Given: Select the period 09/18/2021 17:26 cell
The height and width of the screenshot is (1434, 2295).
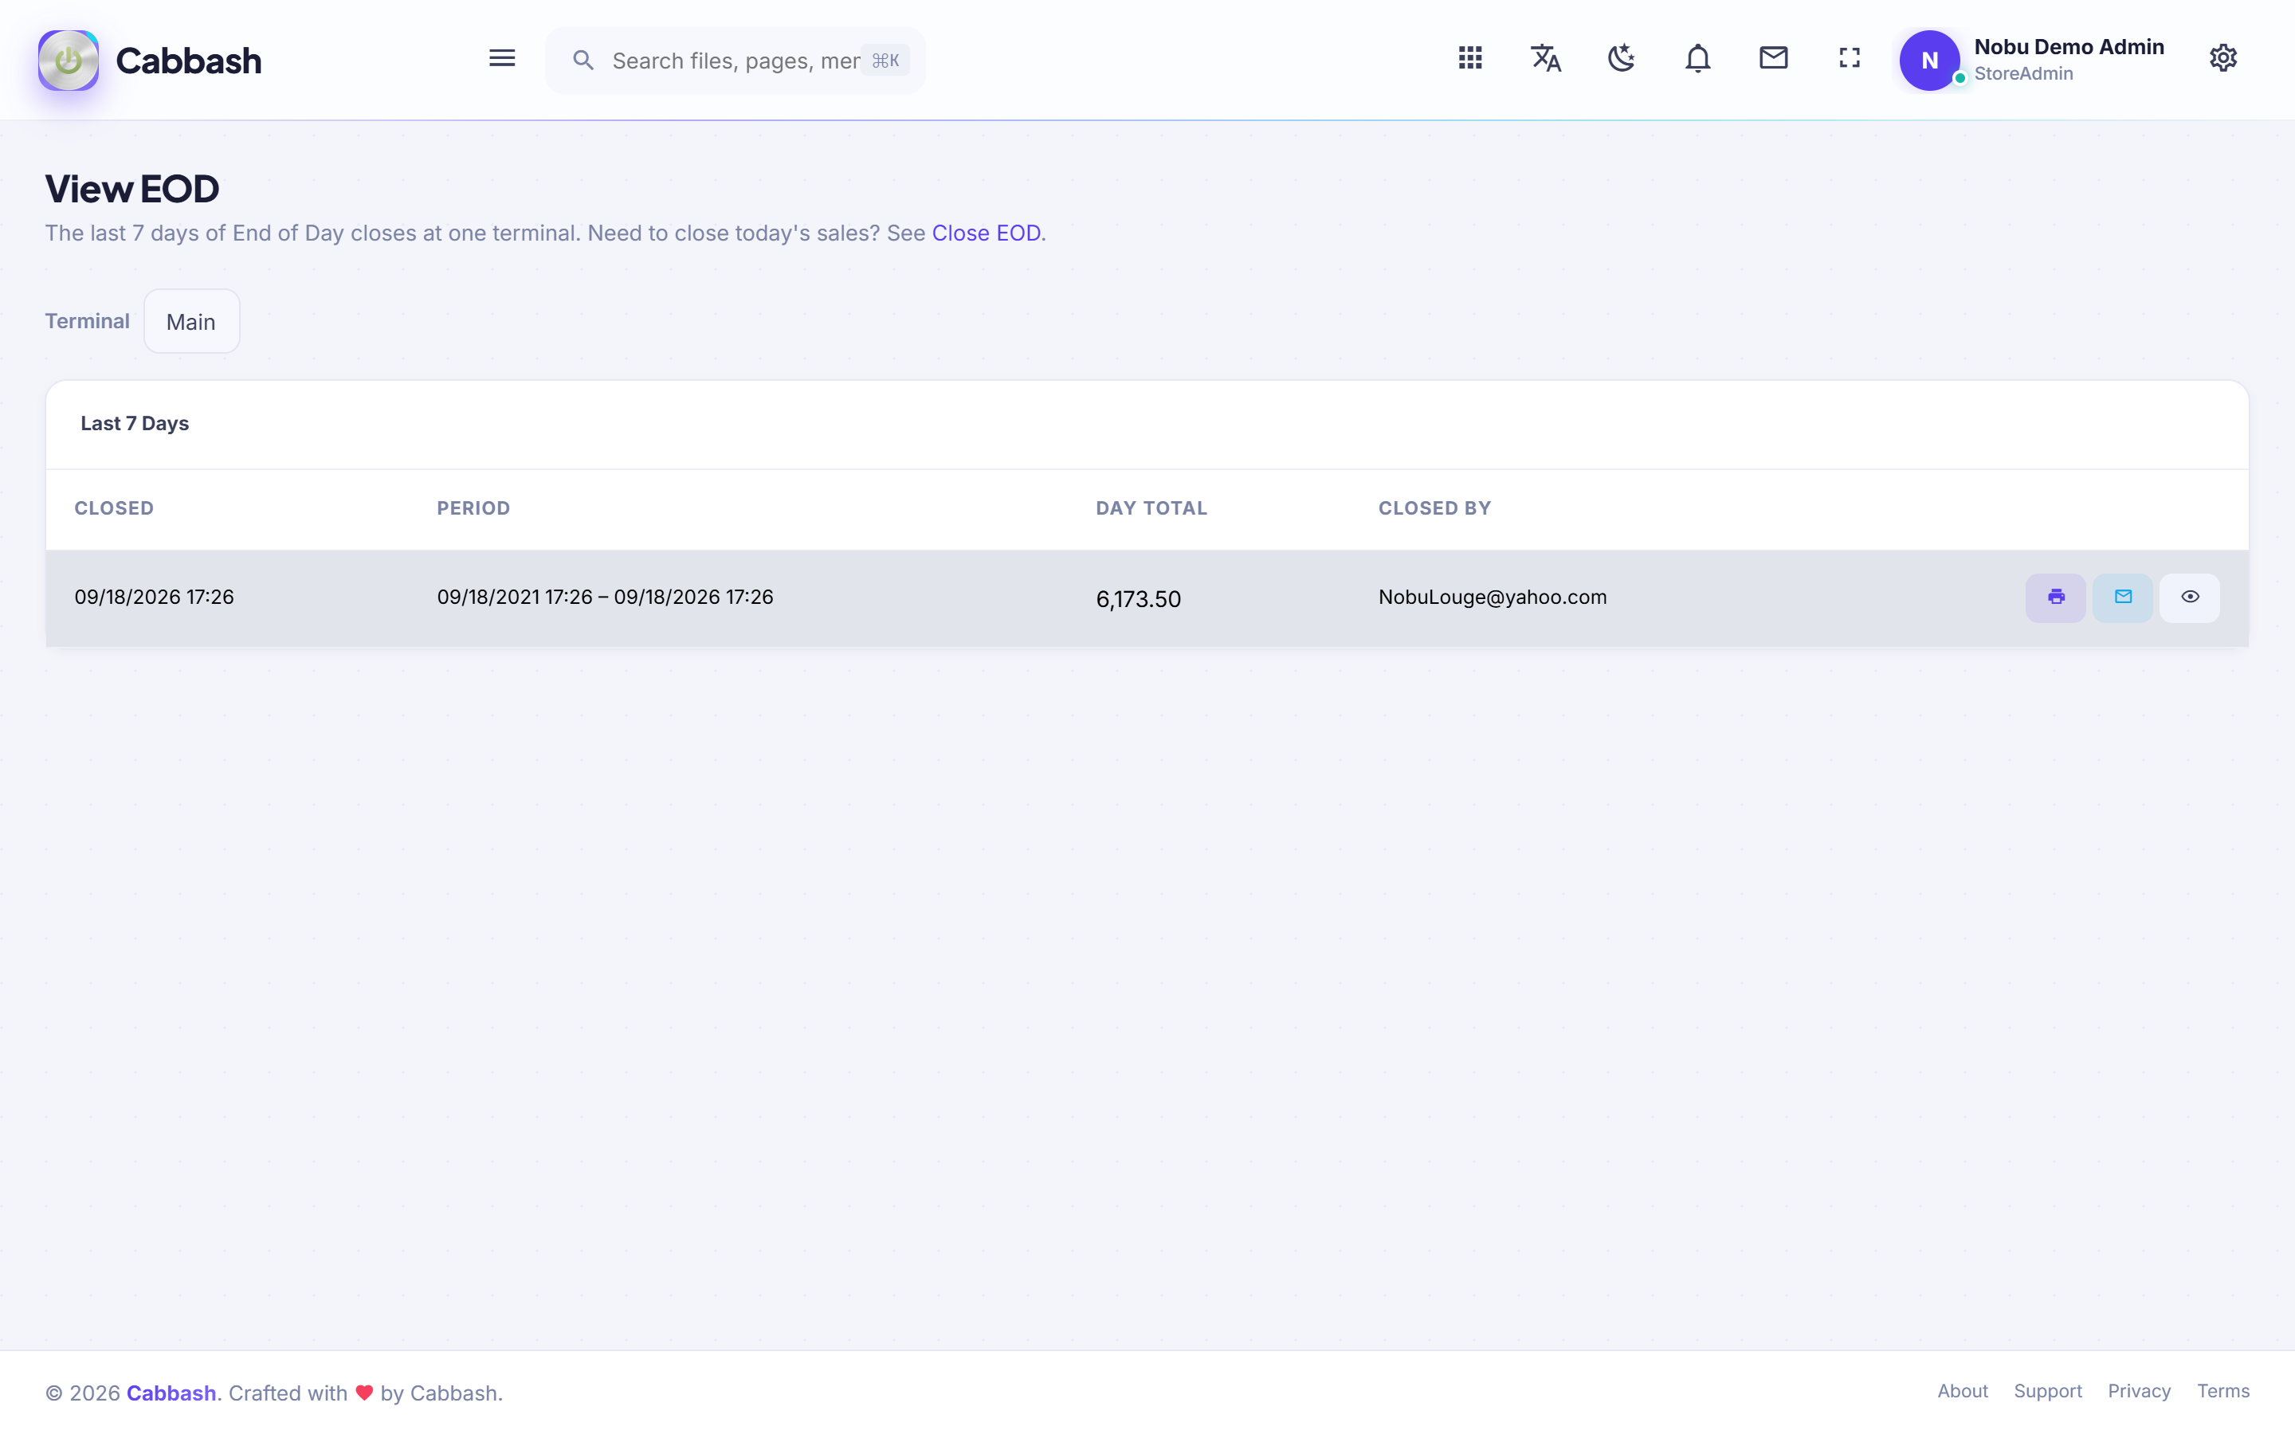Looking at the screenshot, I should pyautogui.click(x=605, y=597).
